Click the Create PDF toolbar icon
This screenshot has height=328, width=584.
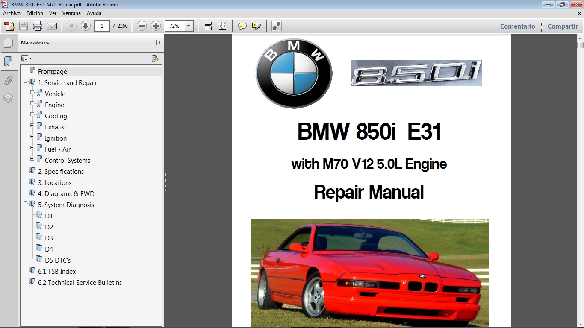9,26
